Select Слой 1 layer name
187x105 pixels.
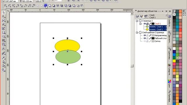pyautogui.click(x=157, y=24)
